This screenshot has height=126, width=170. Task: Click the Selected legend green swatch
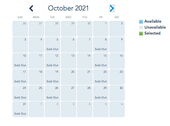pyautogui.click(x=141, y=33)
